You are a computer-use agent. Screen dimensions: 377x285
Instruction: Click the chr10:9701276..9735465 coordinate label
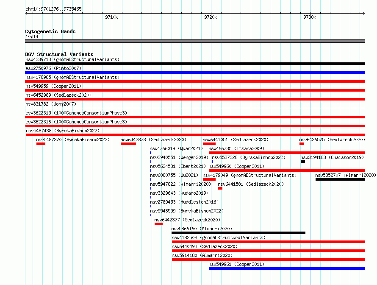tap(53, 9)
